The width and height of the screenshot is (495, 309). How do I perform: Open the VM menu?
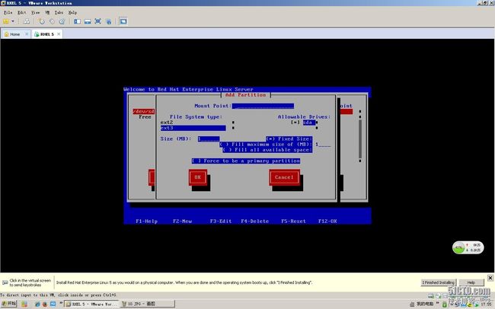47,12
